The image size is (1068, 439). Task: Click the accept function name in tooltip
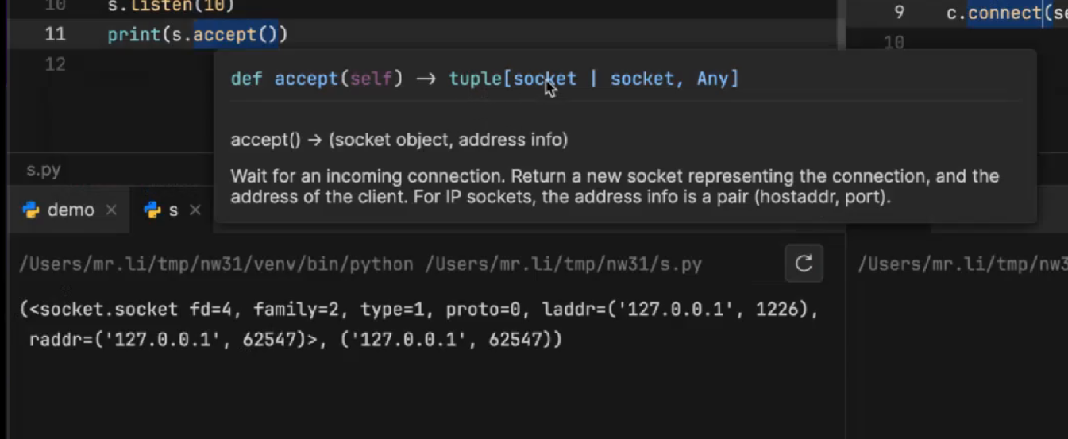pyautogui.click(x=307, y=79)
